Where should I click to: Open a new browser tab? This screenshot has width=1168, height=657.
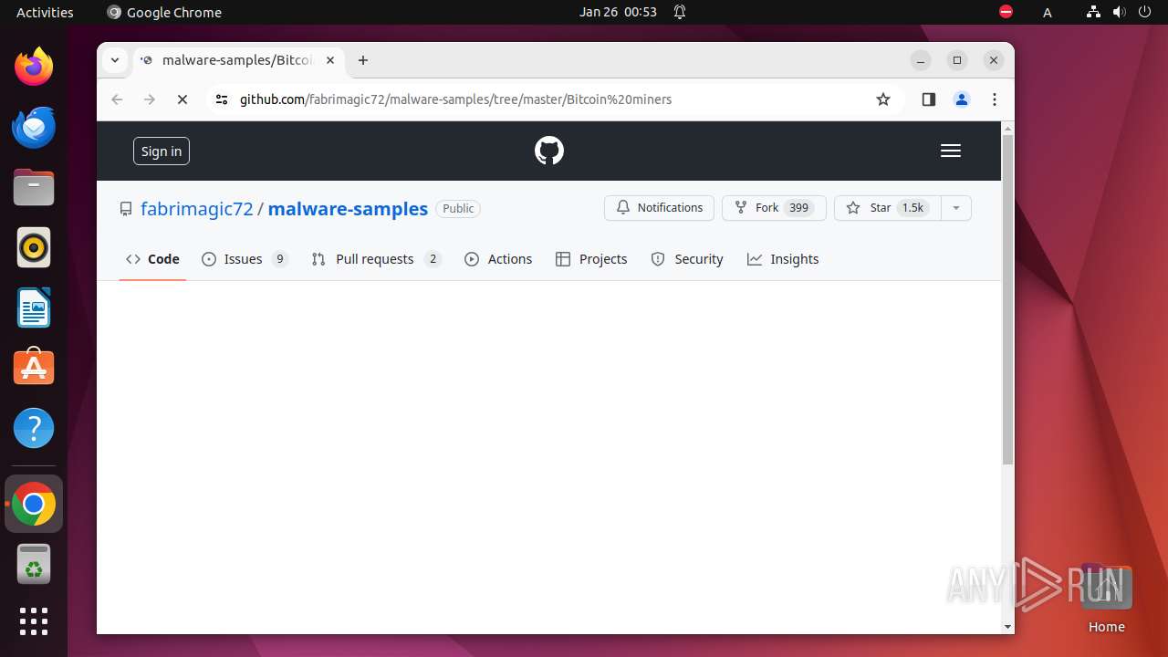tap(363, 60)
